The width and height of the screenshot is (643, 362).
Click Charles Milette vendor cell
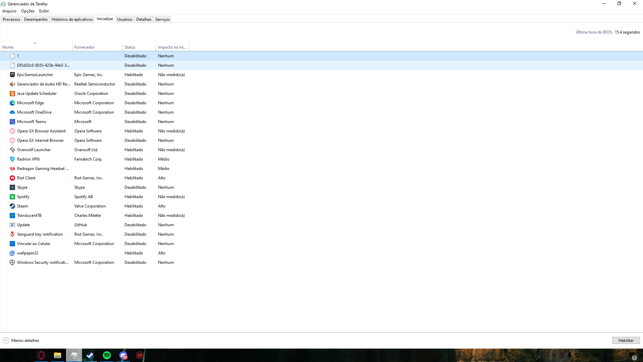pos(87,216)
